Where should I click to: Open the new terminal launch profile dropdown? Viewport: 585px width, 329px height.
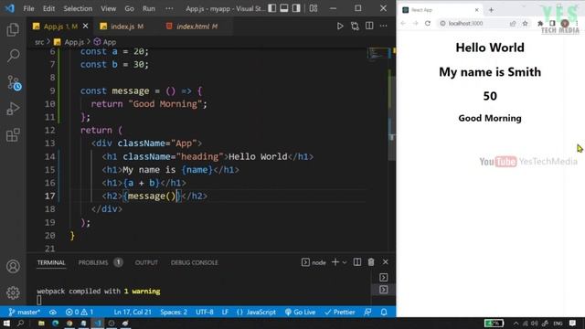tap(345, 262)
